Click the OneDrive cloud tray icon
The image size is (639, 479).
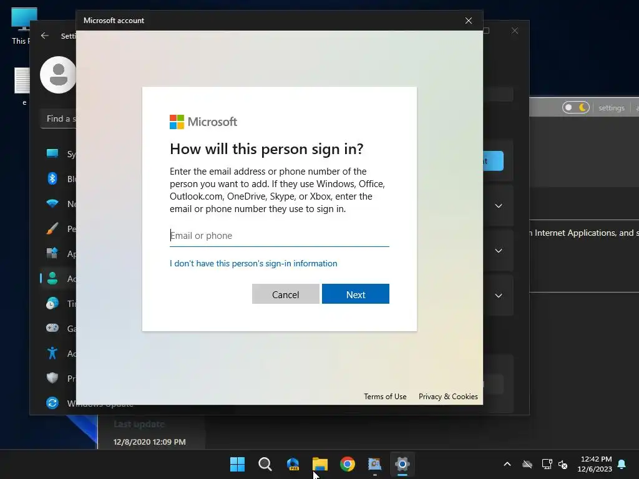pos(527,464)
